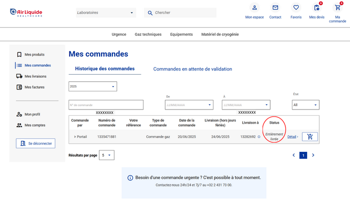Open Mes livraisons in sidebar
Screen dimensions: 350x207
36,76
